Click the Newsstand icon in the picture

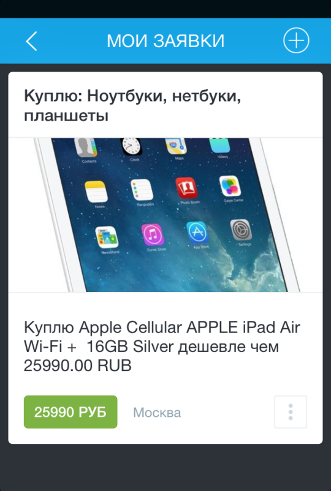107,238
